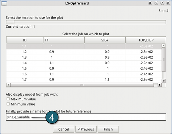The height and width of the screenshot is (135, 172).
Task: Click the table scroll up arrow
Action: (164, 46)
